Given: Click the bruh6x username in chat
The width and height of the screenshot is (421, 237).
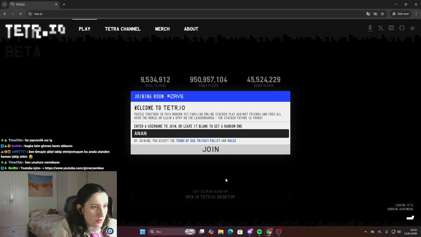Looking at the screenshot, I should pyautogui.click(x=17, y=146).
